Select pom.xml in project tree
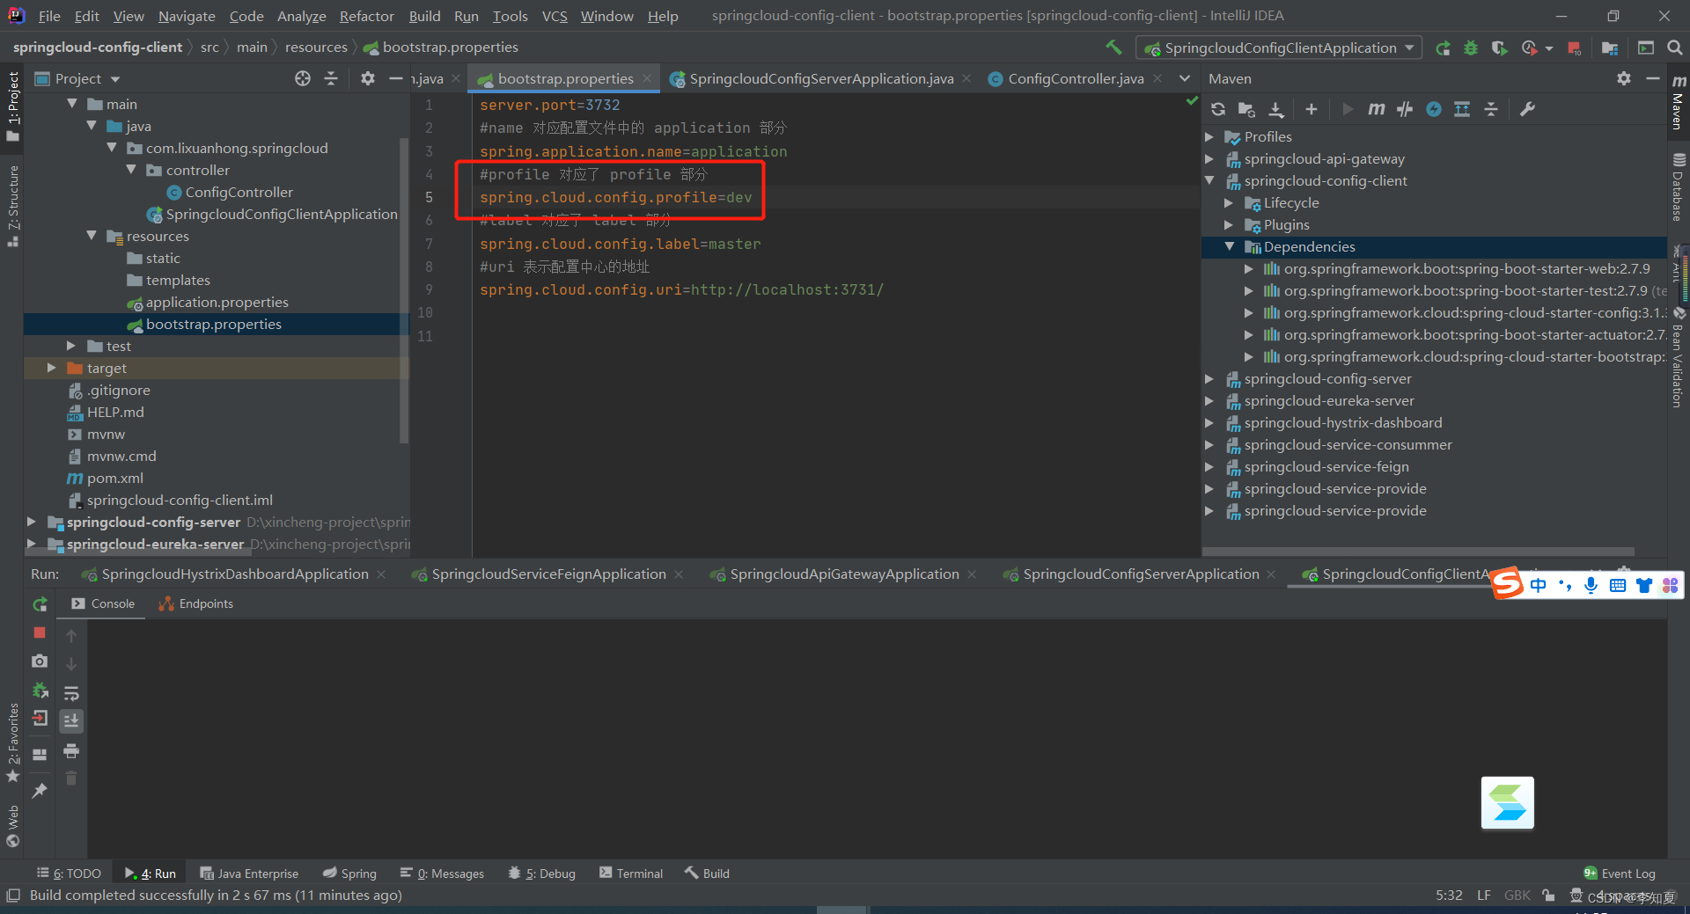1690x914 pixels. coord(114,478)
